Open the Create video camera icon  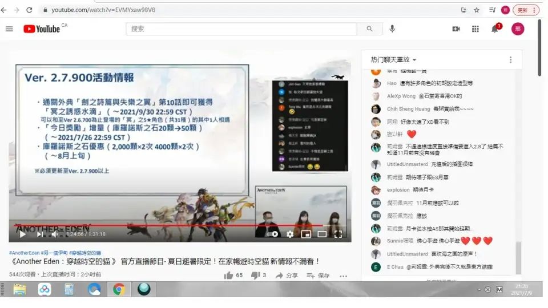(456, 29)
